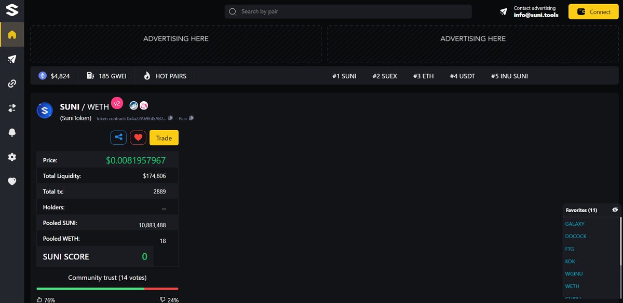Open the blue chart explorer icon
Image resolution: width=623 pixels, height=303 pixels.
click(x=133, y=105)
